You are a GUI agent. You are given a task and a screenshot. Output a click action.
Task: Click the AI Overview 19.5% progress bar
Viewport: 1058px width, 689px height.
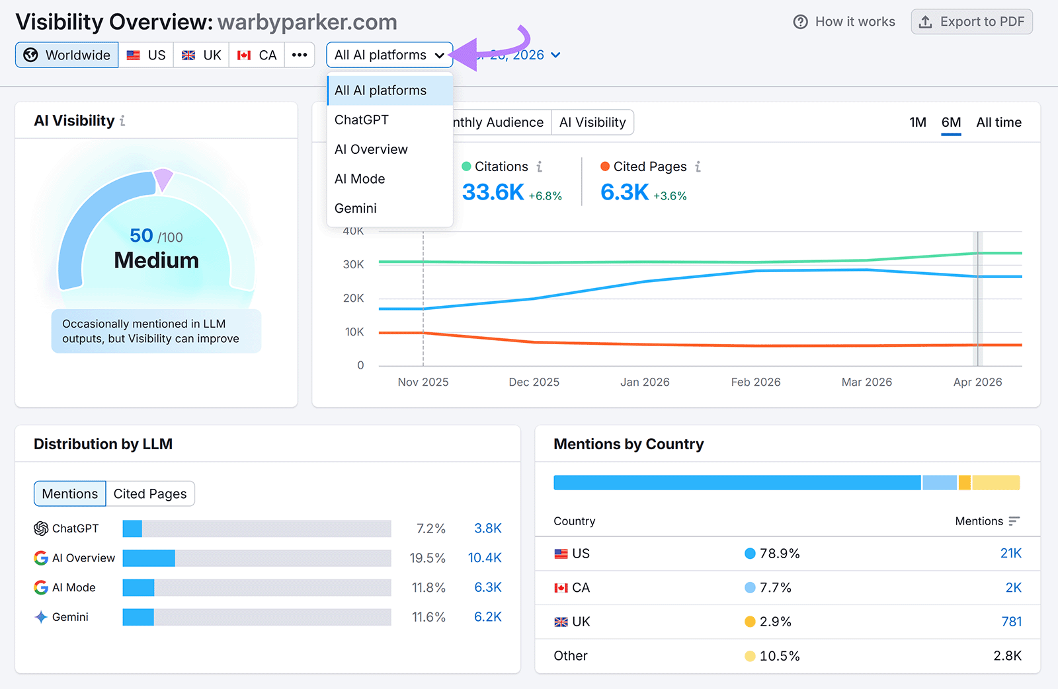257,558
